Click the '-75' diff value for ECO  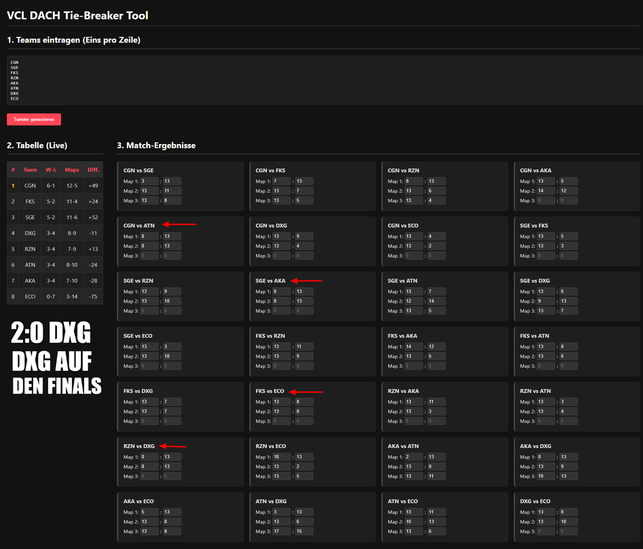[93, 296]
